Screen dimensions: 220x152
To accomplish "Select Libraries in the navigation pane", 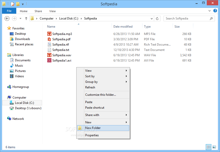I will coord(18,55).
